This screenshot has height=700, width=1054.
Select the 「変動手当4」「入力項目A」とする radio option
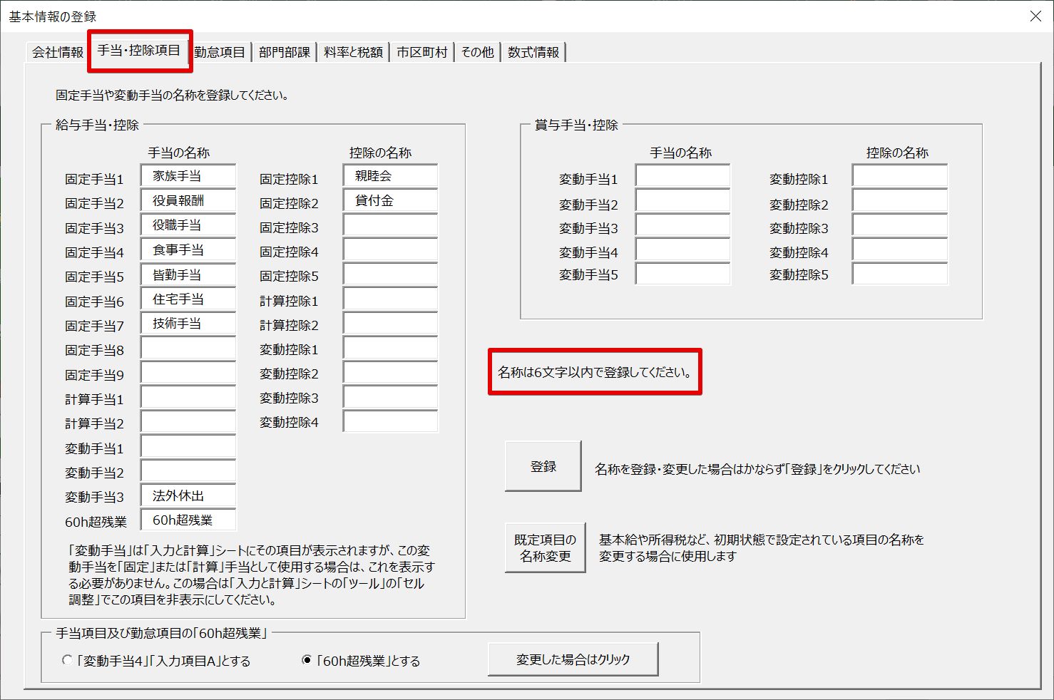tap(68, 660)
